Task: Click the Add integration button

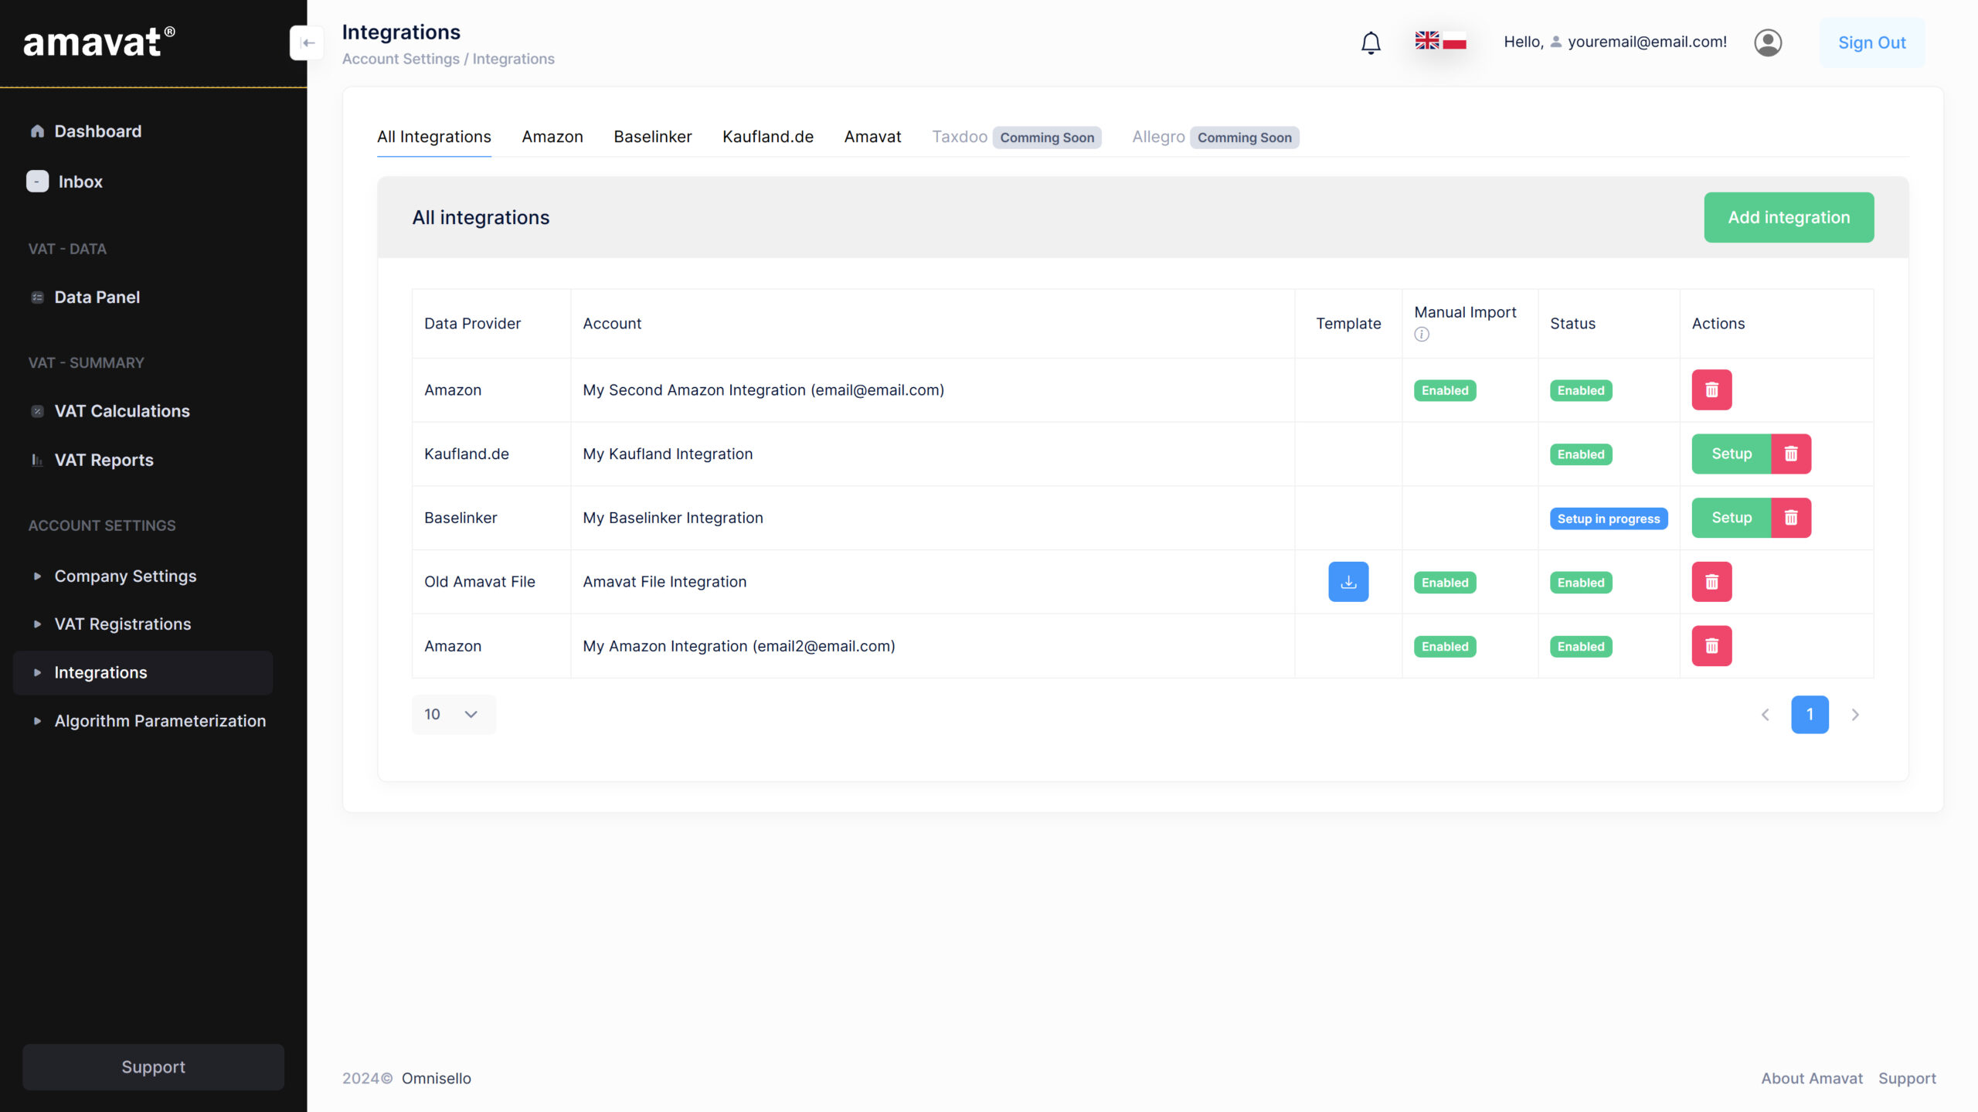Action: [x=1789, y=217]
